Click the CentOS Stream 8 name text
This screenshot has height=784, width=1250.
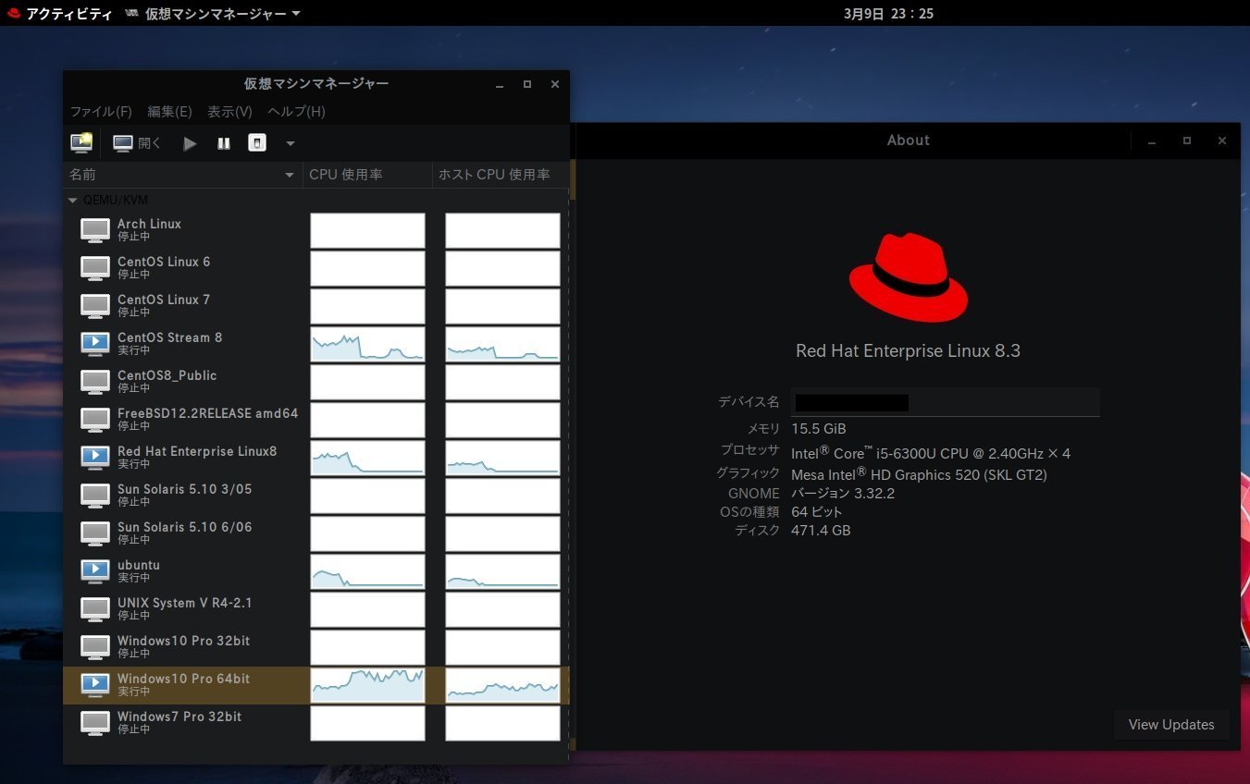click(169, 337)
